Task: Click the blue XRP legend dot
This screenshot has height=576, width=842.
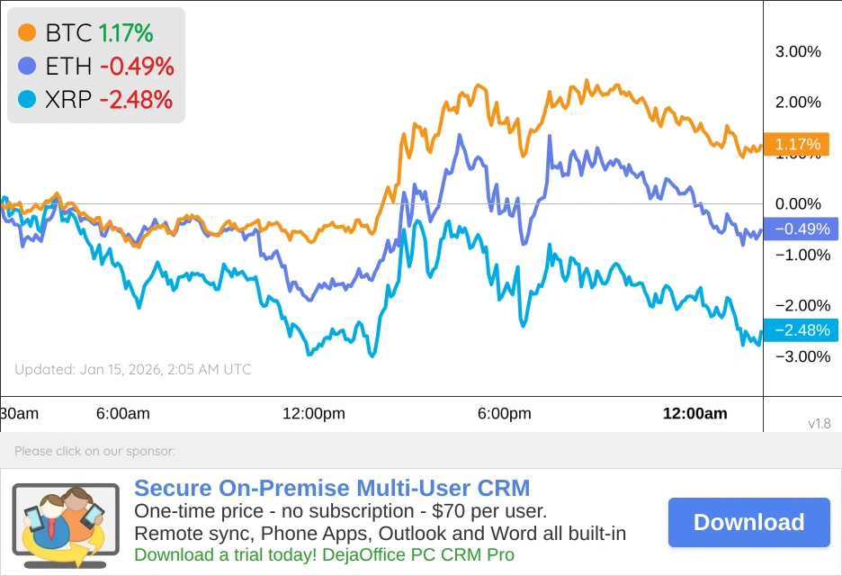Action: 28,99
